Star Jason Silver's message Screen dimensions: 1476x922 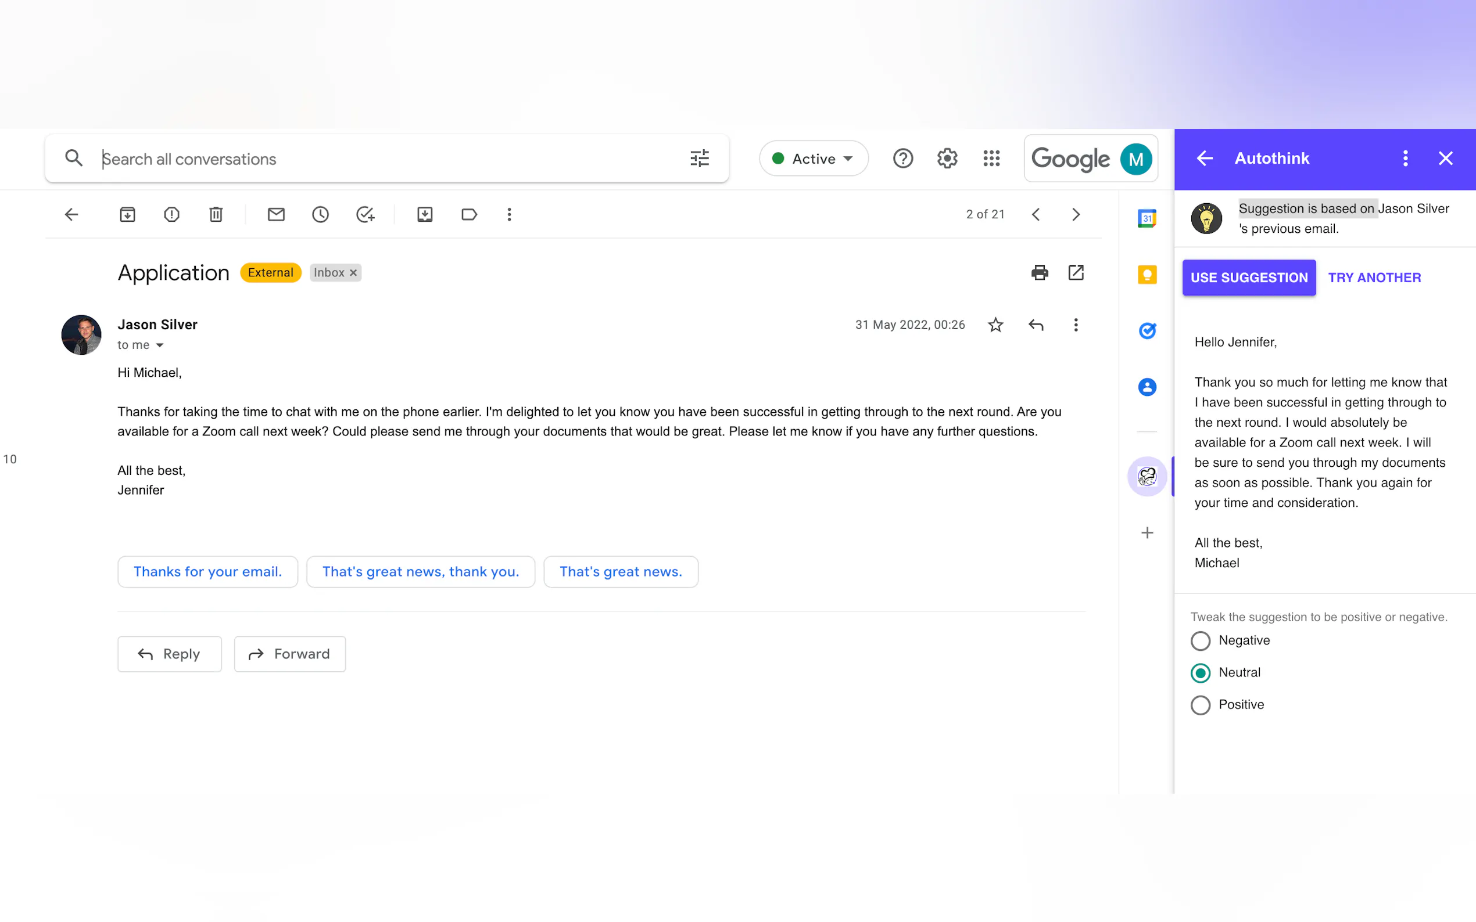(995, 325)
